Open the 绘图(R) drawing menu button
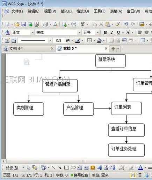This screenshot has height=180, width=152. 12,168
